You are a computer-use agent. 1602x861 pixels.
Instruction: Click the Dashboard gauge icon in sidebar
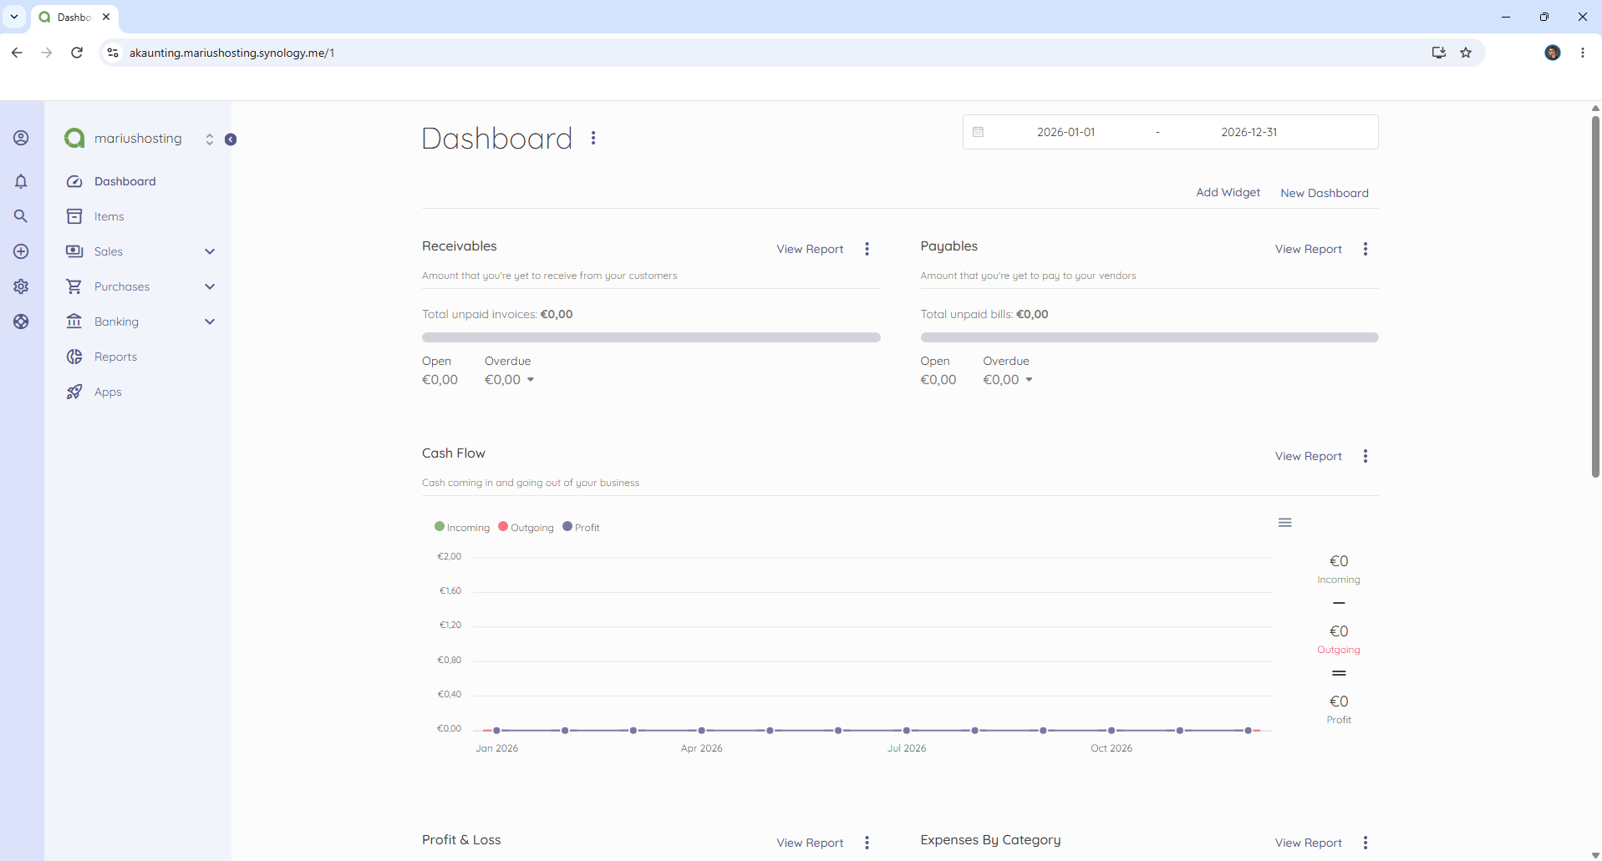(x=74, y=181)
